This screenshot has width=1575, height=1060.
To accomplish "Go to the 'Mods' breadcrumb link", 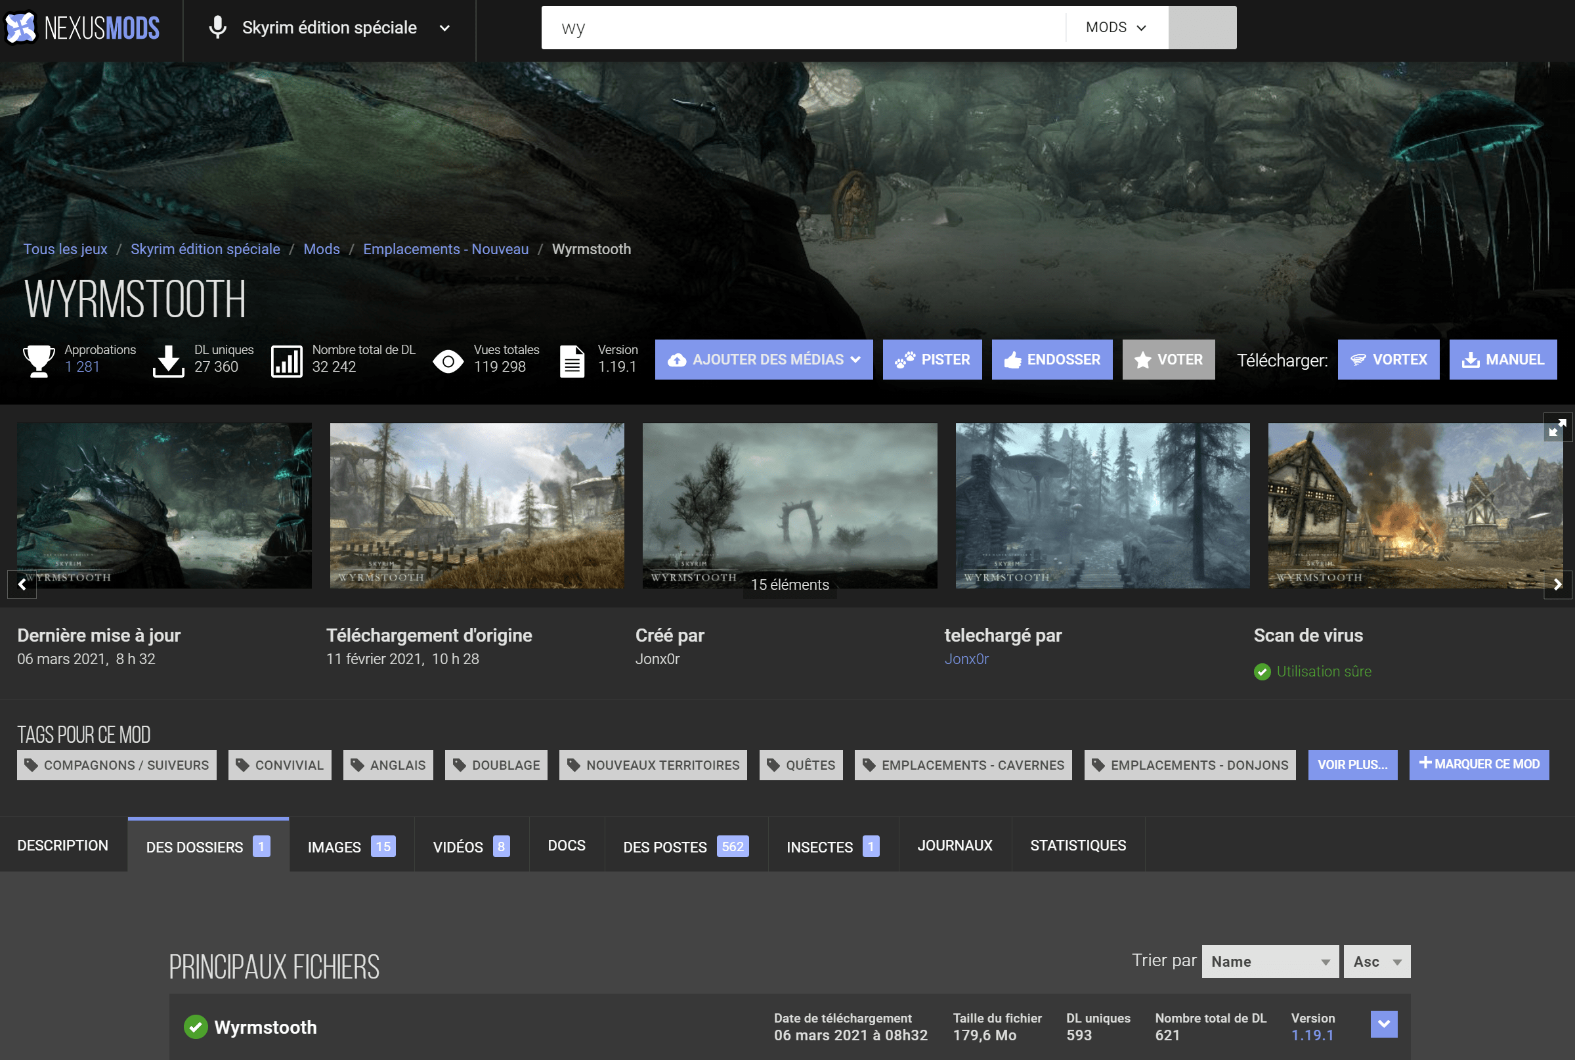I will tap(322, 249).
